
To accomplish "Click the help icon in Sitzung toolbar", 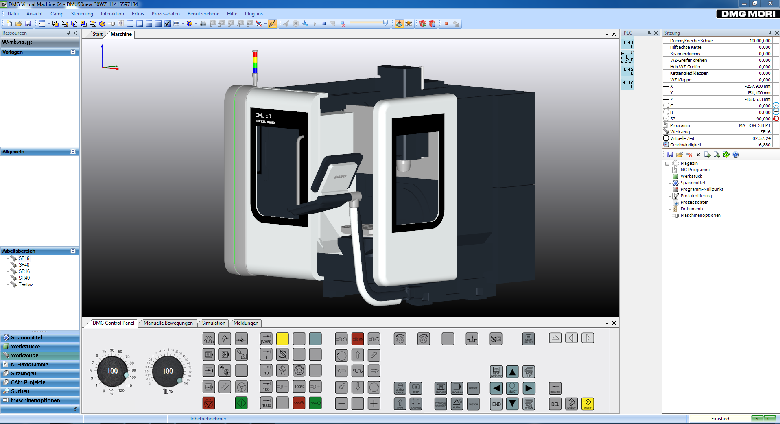I will [736, 155].
